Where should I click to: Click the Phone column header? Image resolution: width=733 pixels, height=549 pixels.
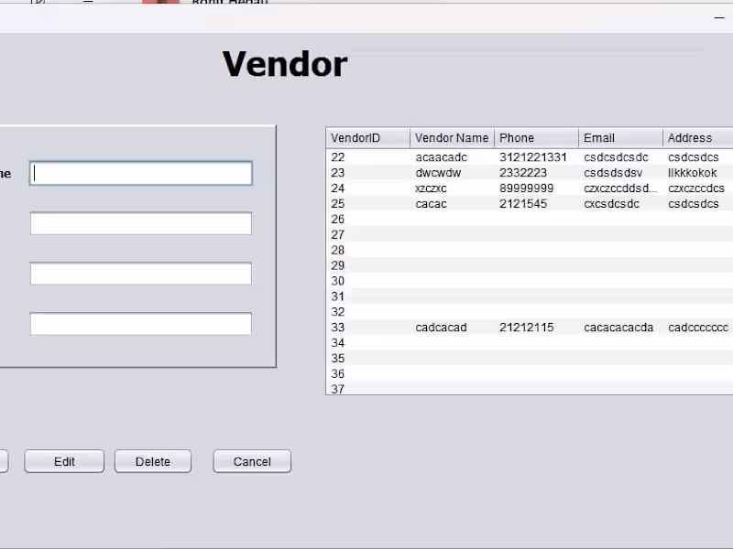coord(536,138)
